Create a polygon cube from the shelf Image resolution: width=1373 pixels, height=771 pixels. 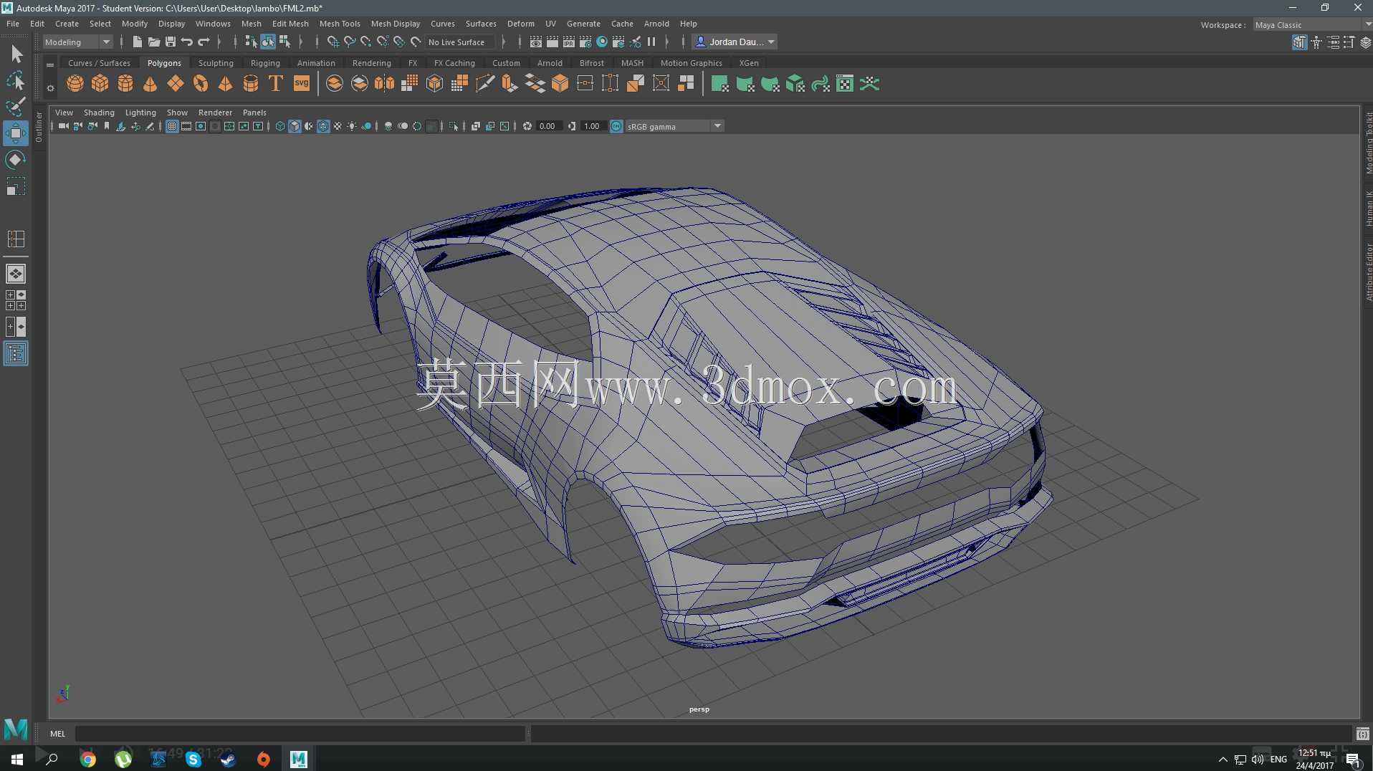tap(100, 84)
